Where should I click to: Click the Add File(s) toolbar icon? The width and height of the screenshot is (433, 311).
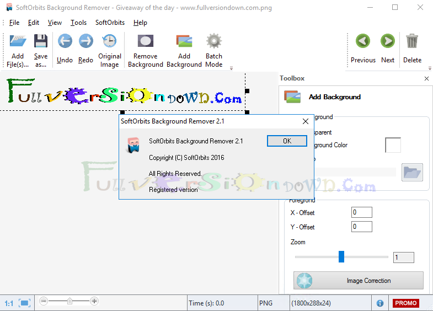[18, 41]
